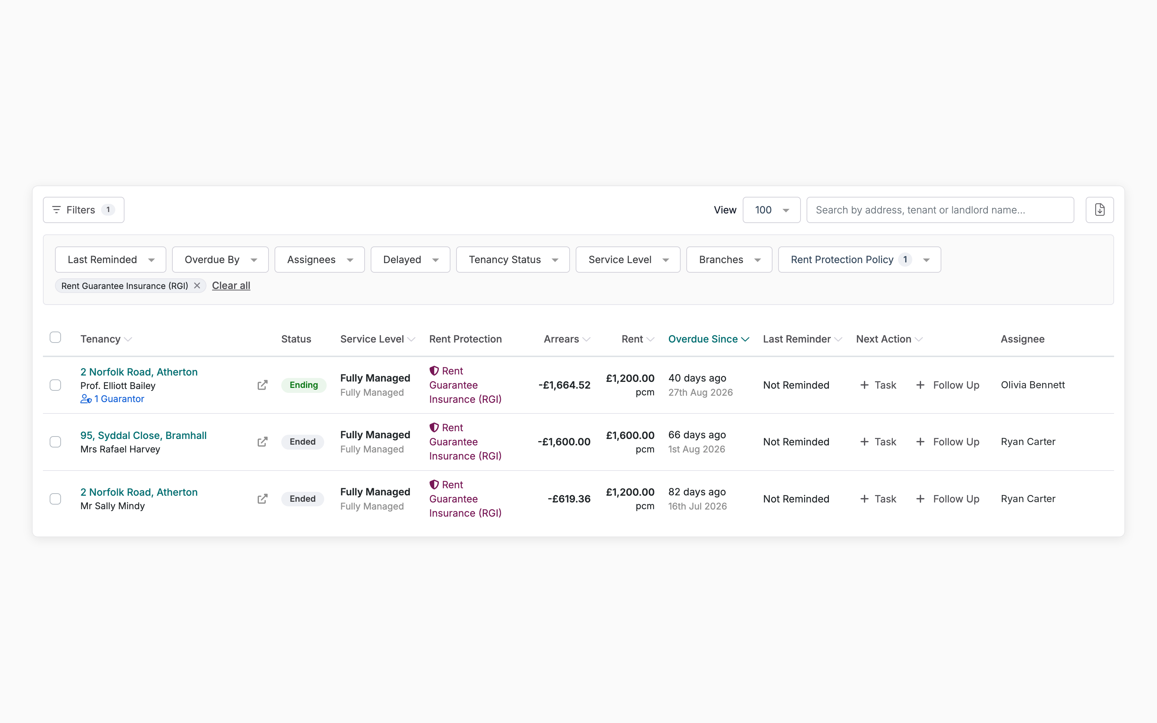Expand the Assignees filter dropdown
This screenshot has width=1157, height=723.
(x=320, y=260)
